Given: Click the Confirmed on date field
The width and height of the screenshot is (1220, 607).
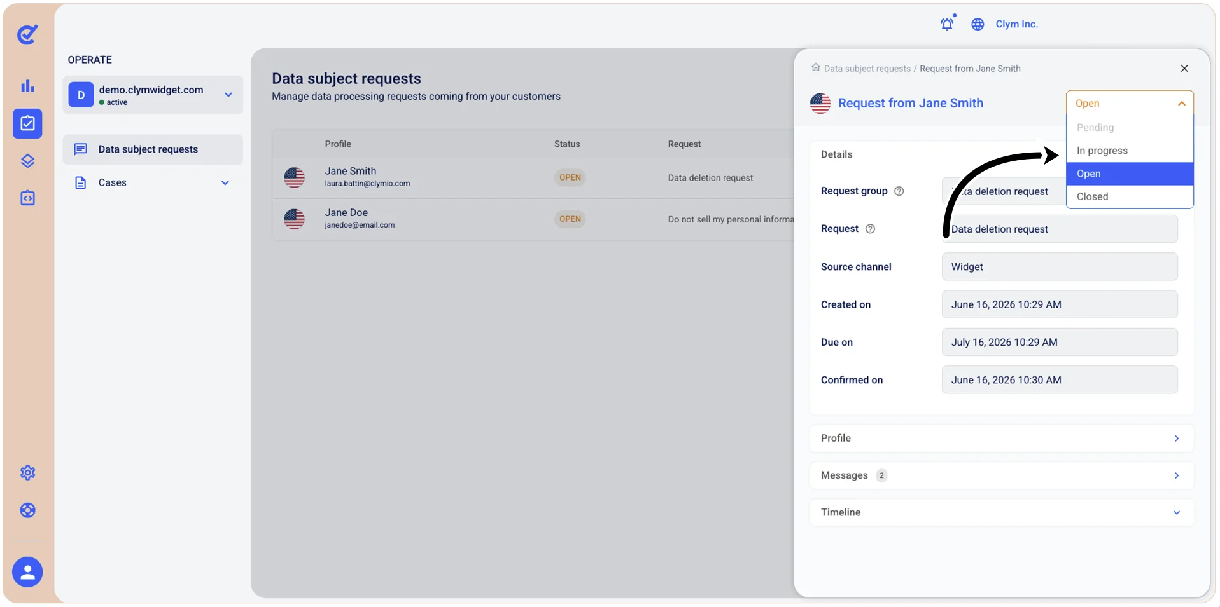Looking at the screenshot, I should click(x=1059, y=380).
